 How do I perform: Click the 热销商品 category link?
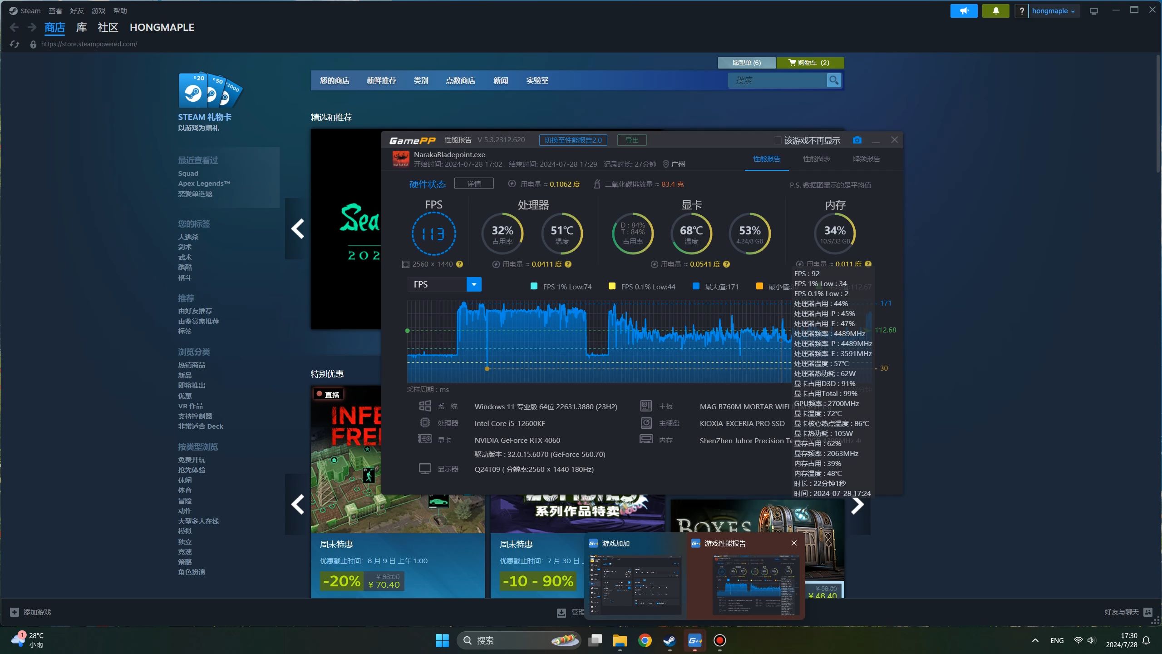(x=192, y=365)
